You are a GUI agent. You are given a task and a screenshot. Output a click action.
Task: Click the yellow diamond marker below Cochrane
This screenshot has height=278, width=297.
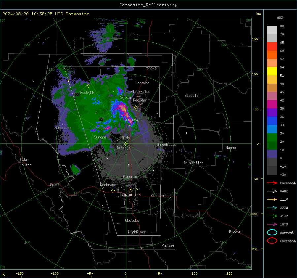tap(113, 191)
